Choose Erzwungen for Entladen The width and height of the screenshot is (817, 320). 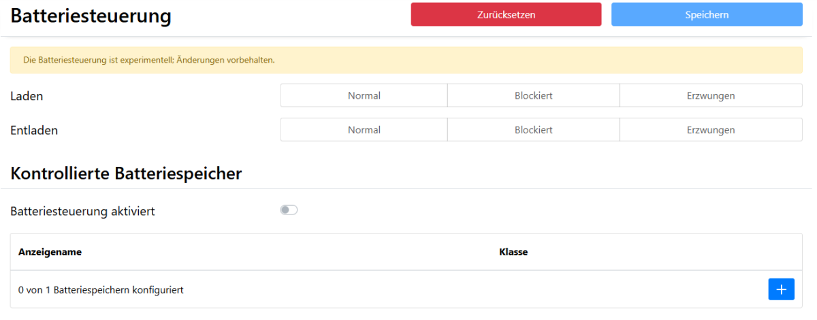(711, 129)
